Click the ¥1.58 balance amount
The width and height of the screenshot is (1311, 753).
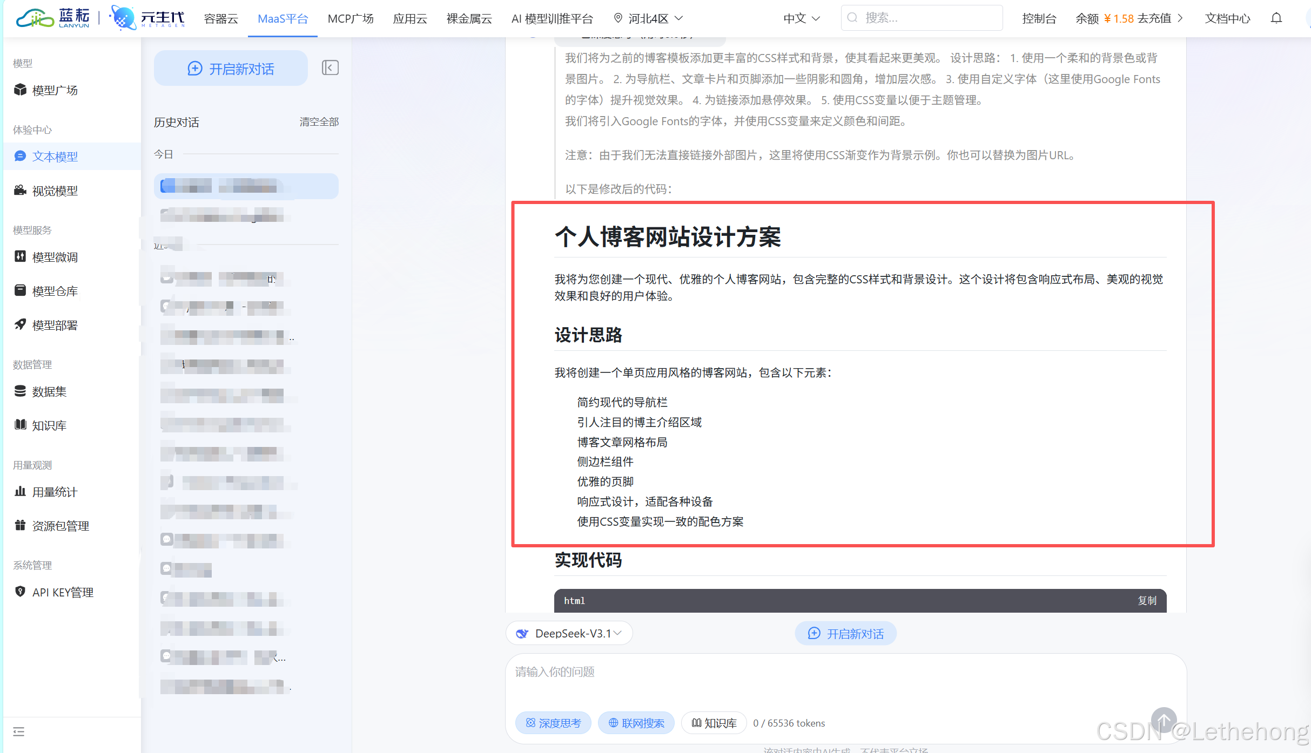click(1119, 18)
